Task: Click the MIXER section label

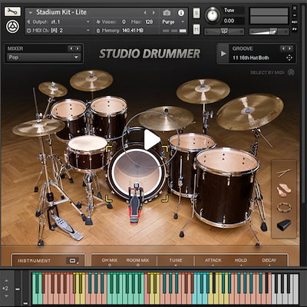Action: 15,48
